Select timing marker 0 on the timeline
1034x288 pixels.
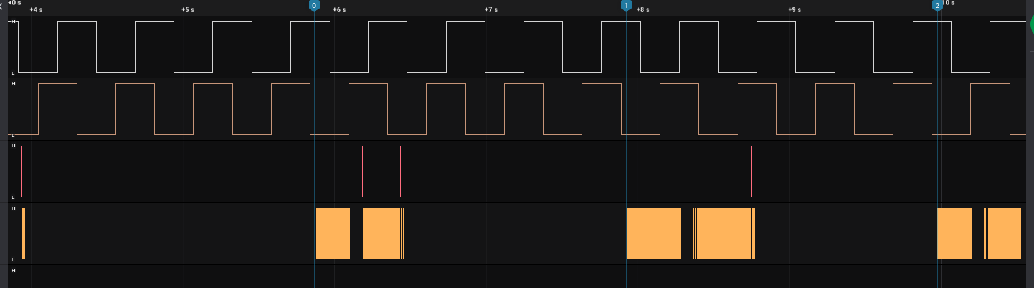tap(314, 6)
